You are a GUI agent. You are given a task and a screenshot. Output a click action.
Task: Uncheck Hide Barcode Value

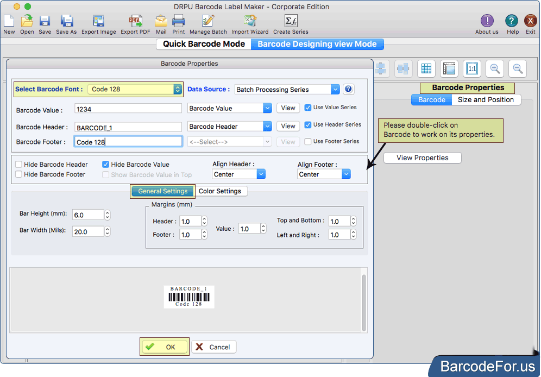click(x=105, y=164)
